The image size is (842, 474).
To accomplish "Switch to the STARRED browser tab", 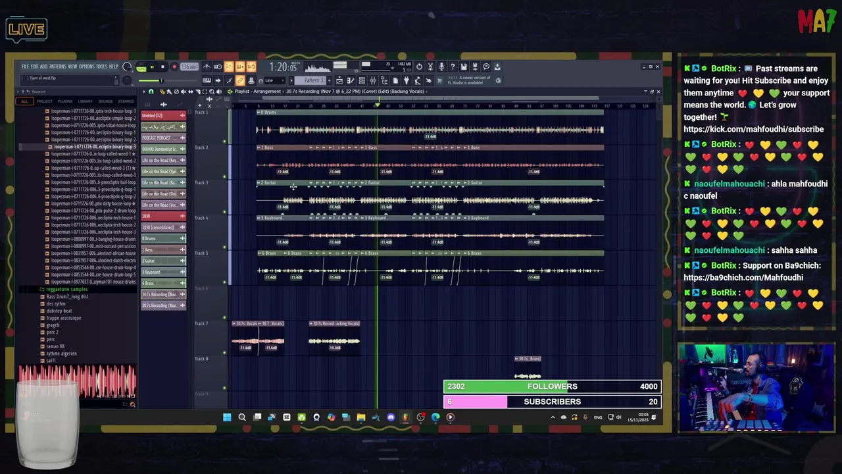I will pos(126,101).
